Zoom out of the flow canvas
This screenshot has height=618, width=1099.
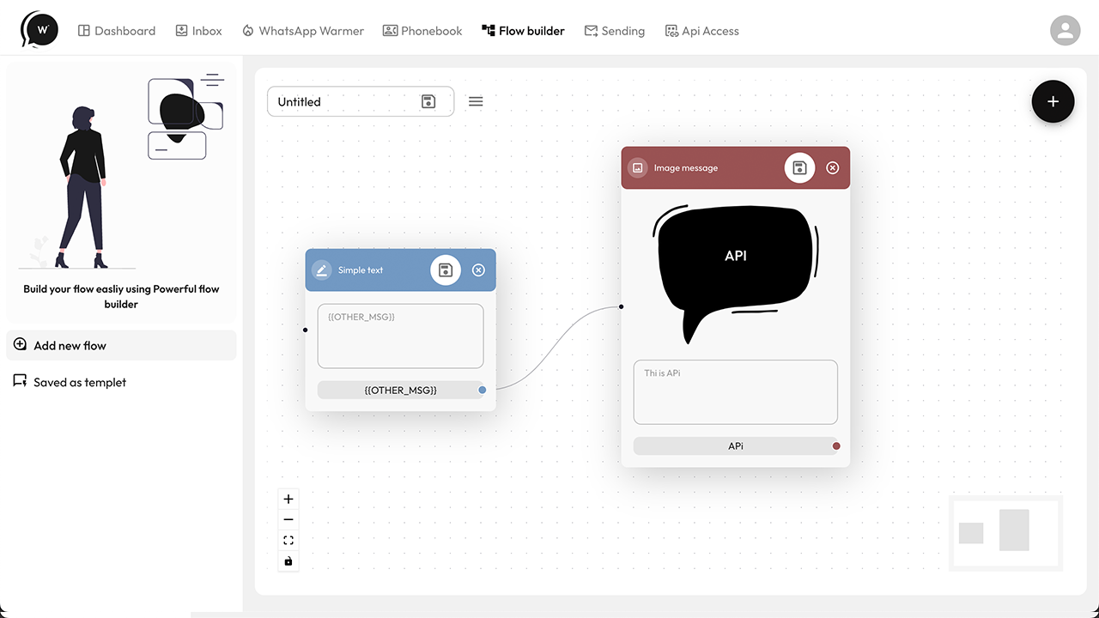click(x=288, y=518)
